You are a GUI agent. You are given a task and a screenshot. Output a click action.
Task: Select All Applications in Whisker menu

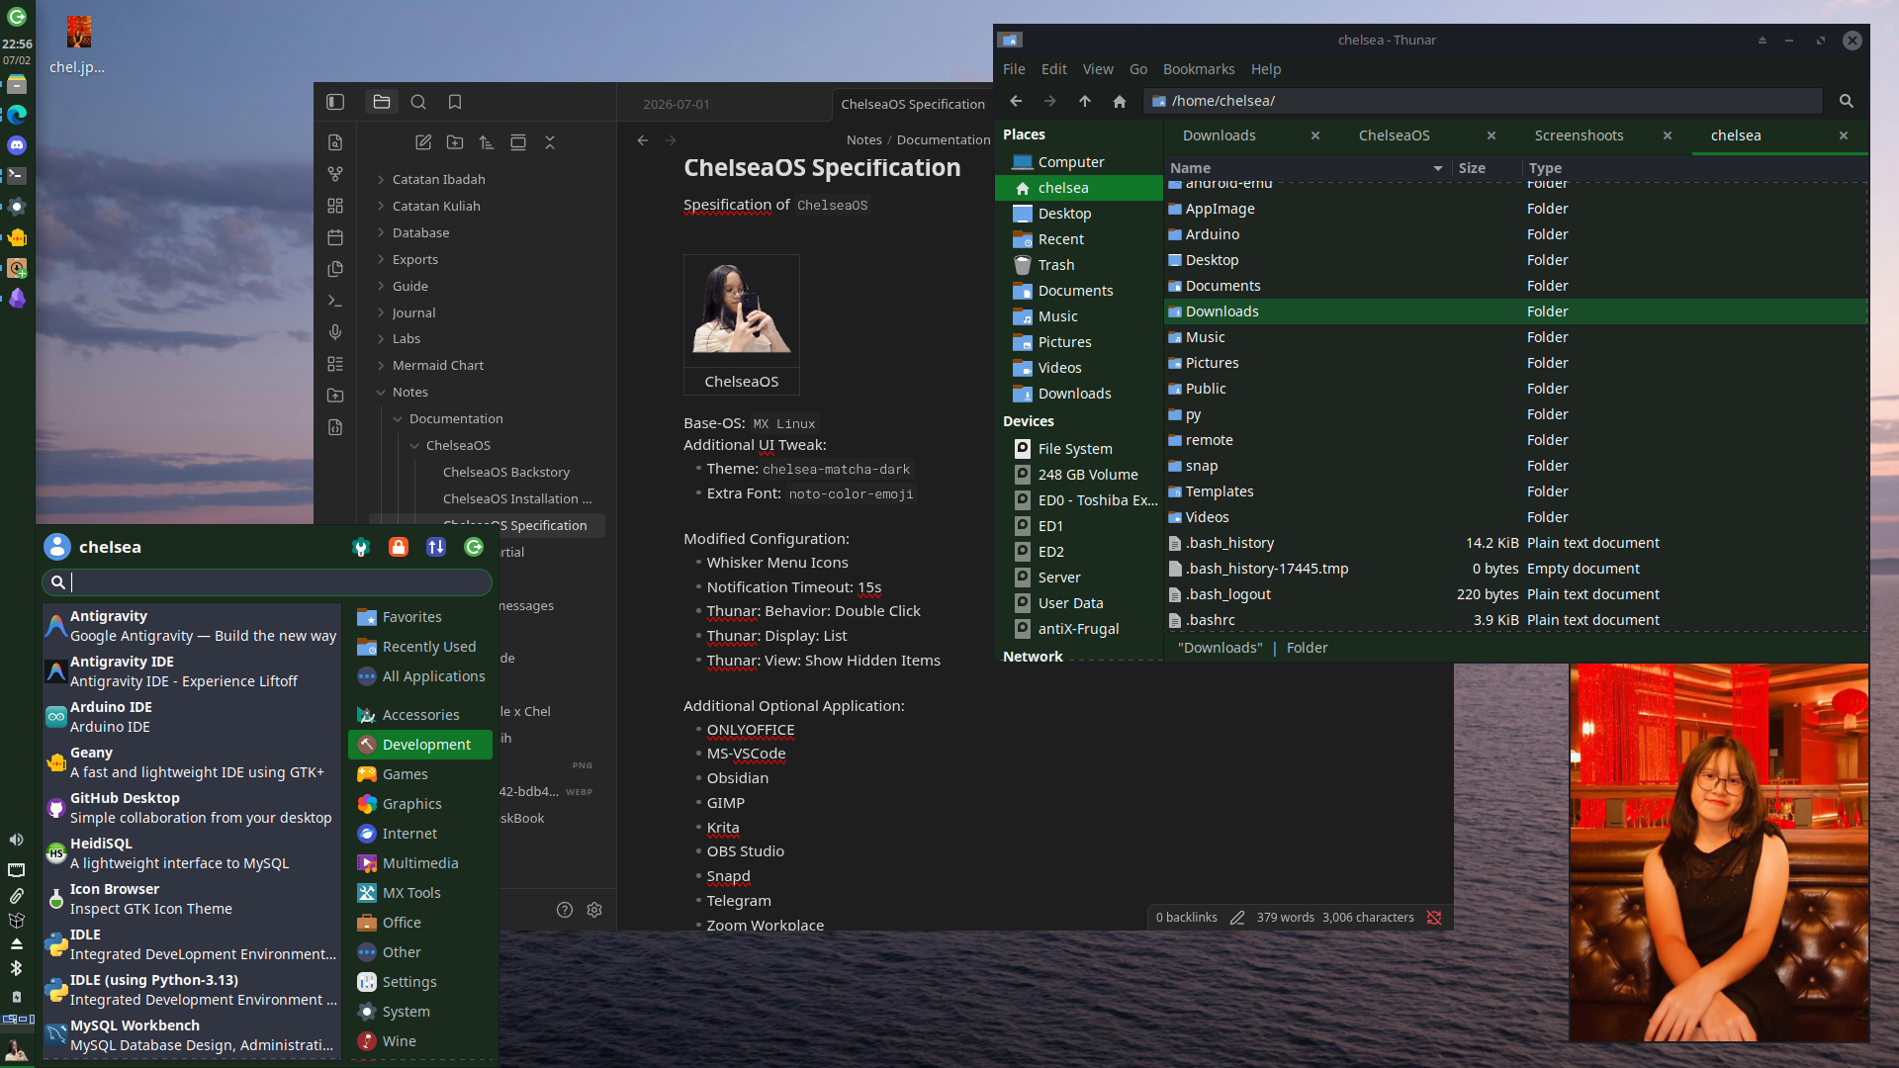[x=420, y=676]
